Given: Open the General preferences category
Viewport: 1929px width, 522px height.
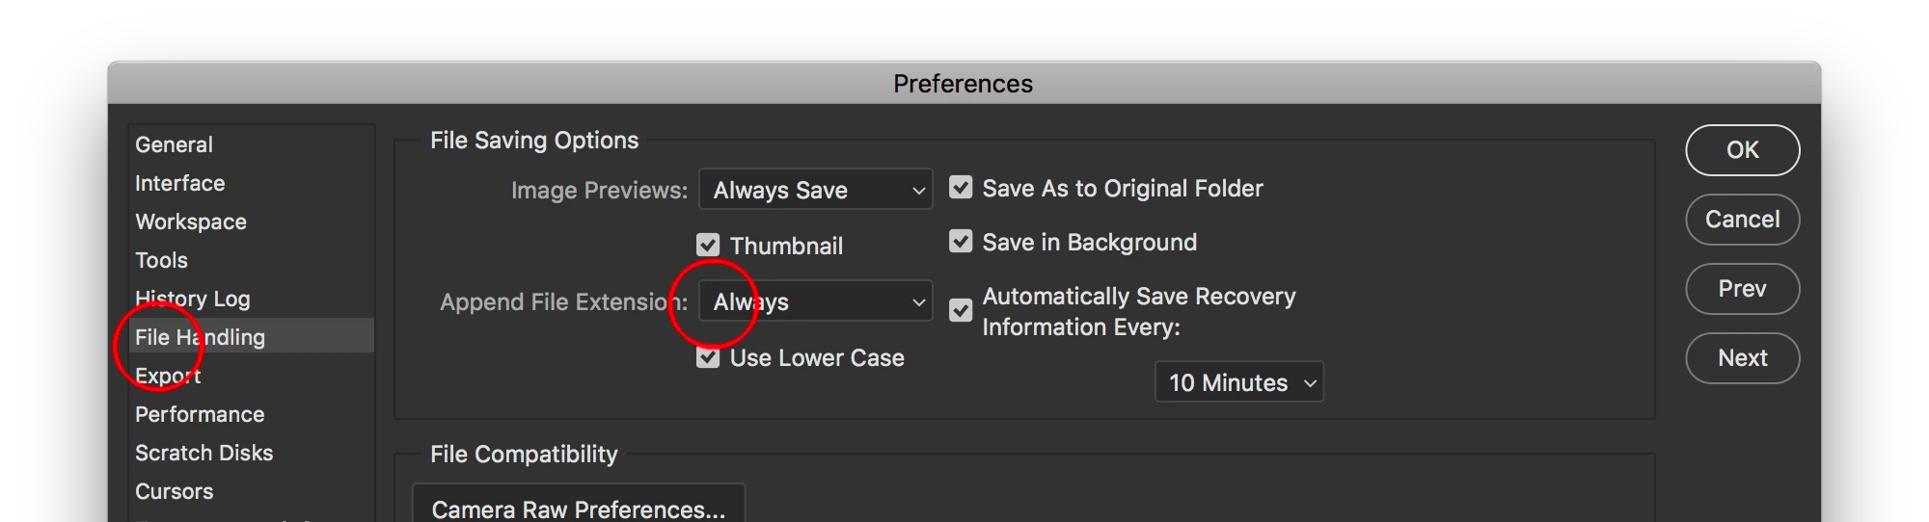Looking at the screenshot, I should pos(174,144).
